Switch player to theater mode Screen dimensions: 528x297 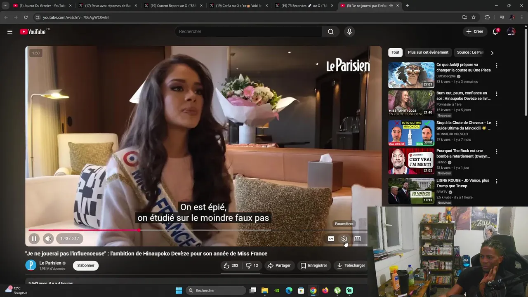tap(358, 239)
